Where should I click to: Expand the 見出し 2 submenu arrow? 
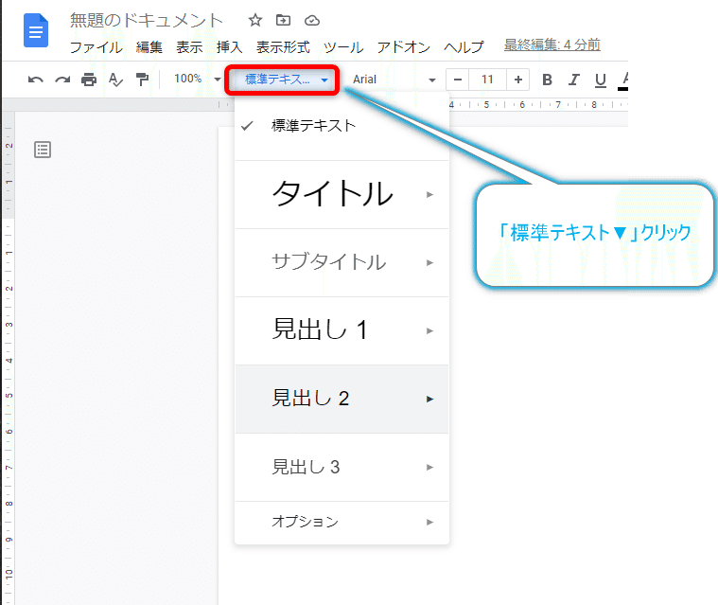(x=429, y=400)
